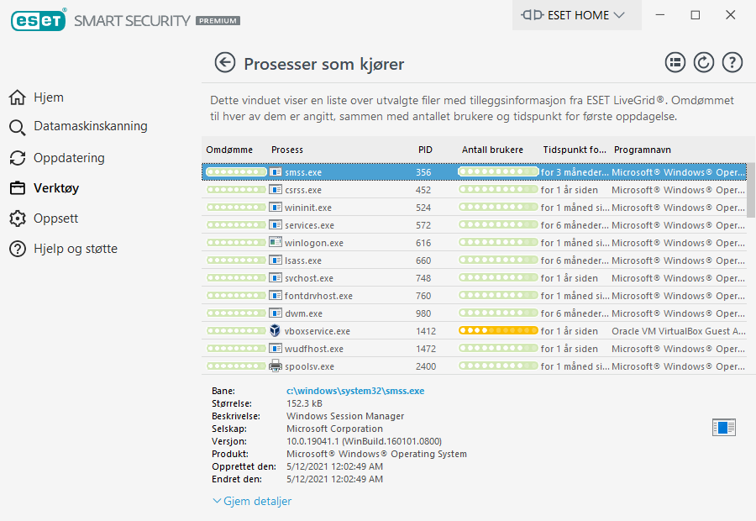
Task: Click the Oppsett gear icon
Action: [18, 218]
